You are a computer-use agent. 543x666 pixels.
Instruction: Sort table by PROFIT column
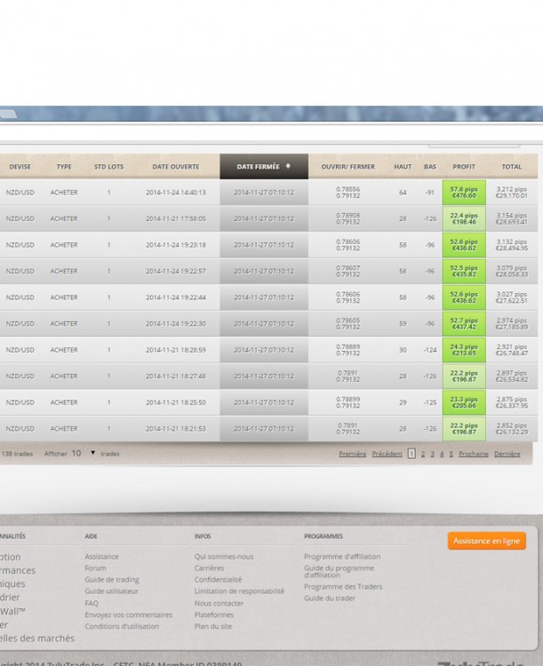(464, 167)
